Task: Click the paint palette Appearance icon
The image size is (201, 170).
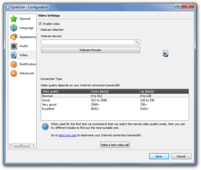Action: click(x=14, y=37)
